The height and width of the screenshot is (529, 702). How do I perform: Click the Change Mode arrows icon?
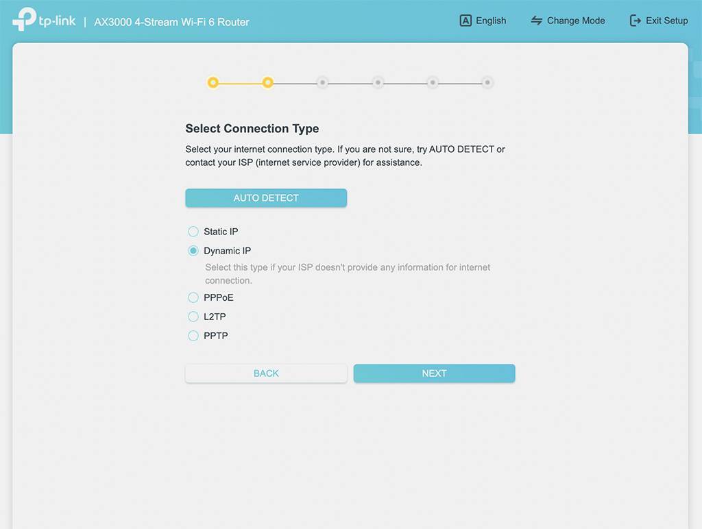point(537,21)
